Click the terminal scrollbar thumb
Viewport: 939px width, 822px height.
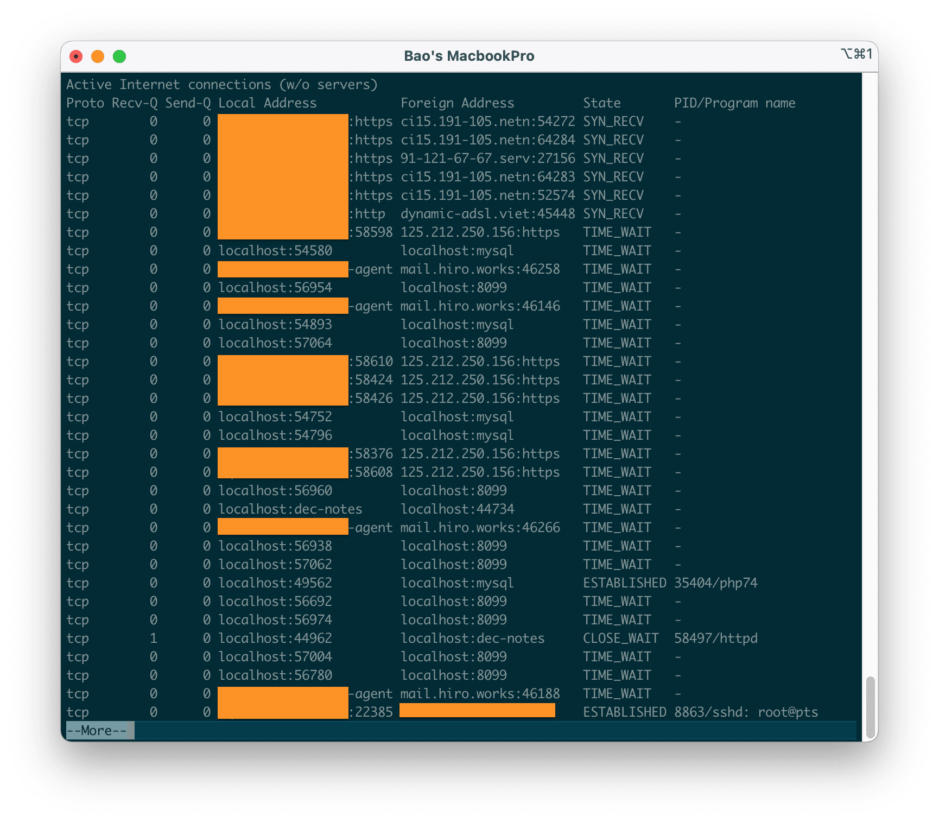(x=870, y=707)
